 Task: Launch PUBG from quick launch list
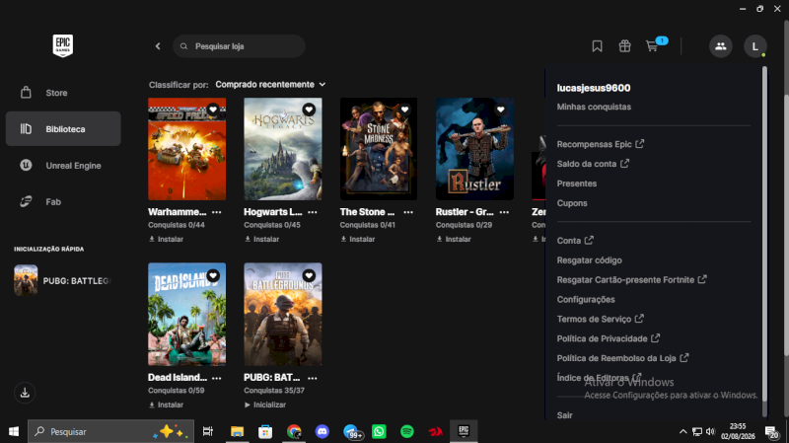63,280
